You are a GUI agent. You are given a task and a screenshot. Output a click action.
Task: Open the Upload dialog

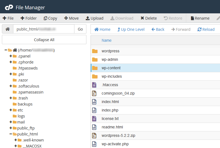(x=94, y=18)
